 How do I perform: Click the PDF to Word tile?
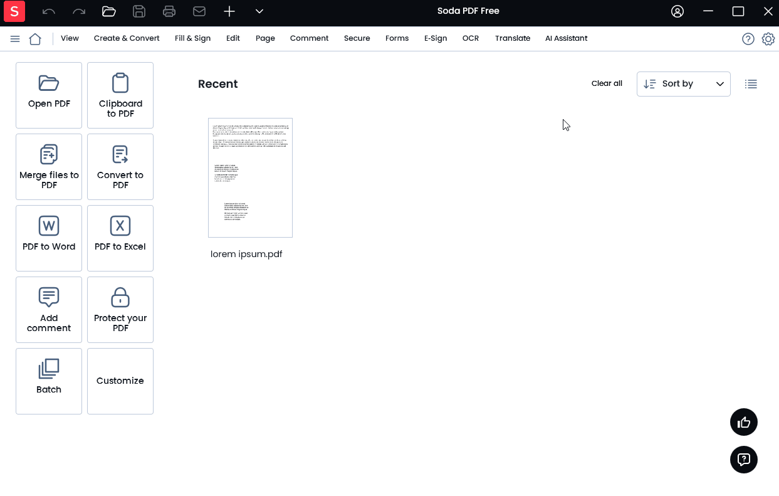(49, 238)
